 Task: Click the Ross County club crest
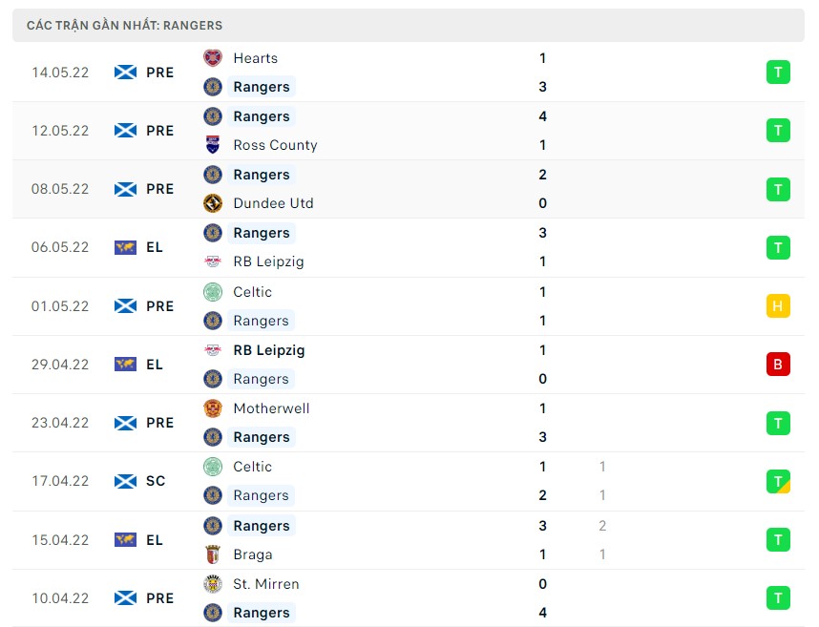[x=213, y=145]
